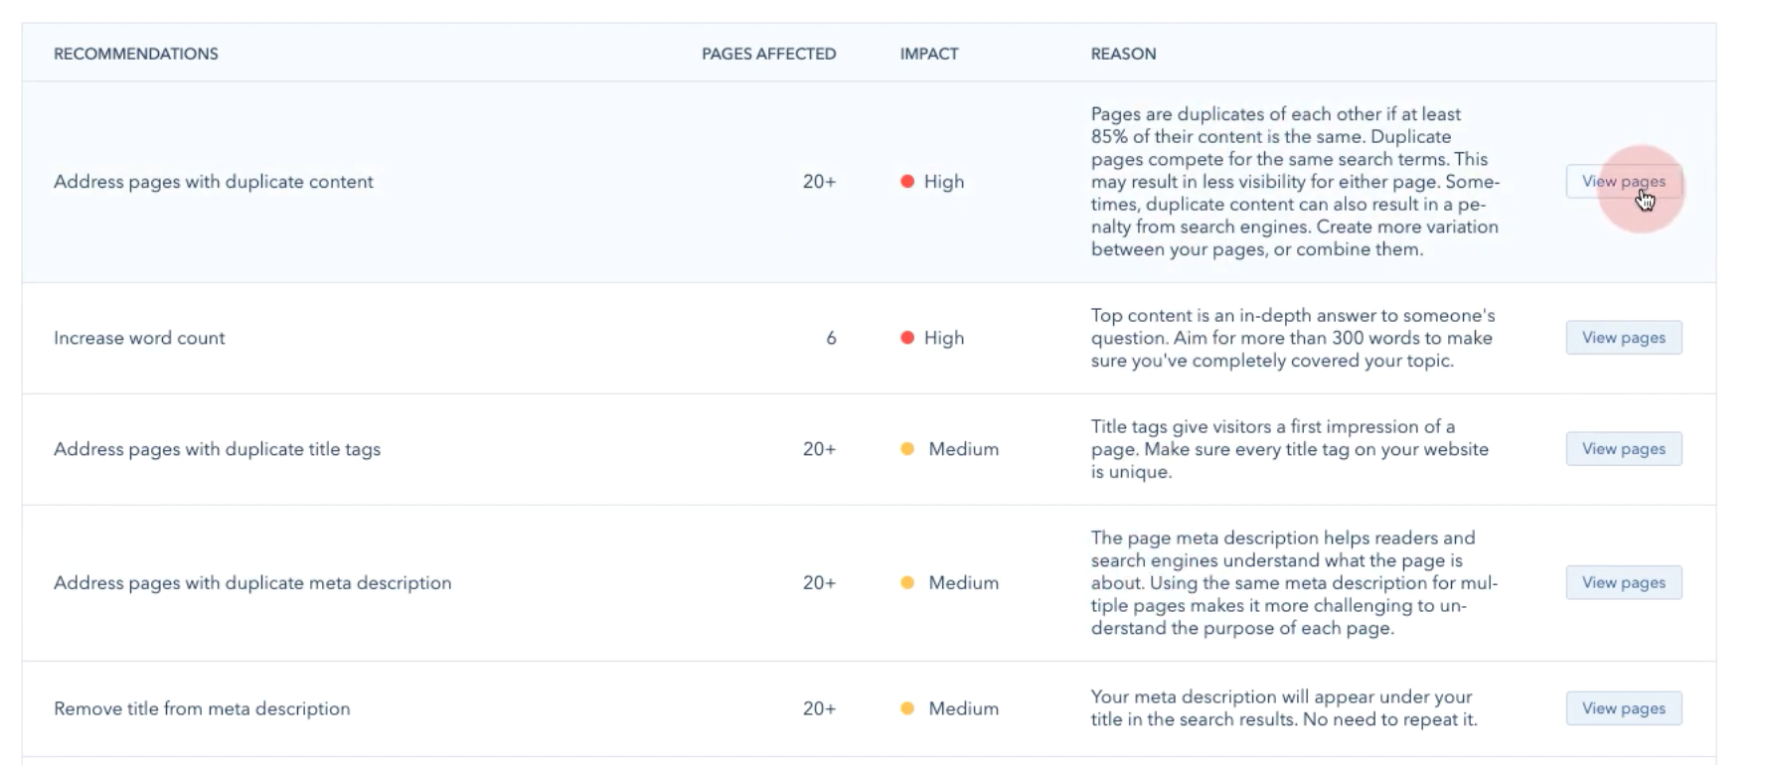
Task: Click yellow Medium dot for duplicate title tags
Action: point(907,449)
